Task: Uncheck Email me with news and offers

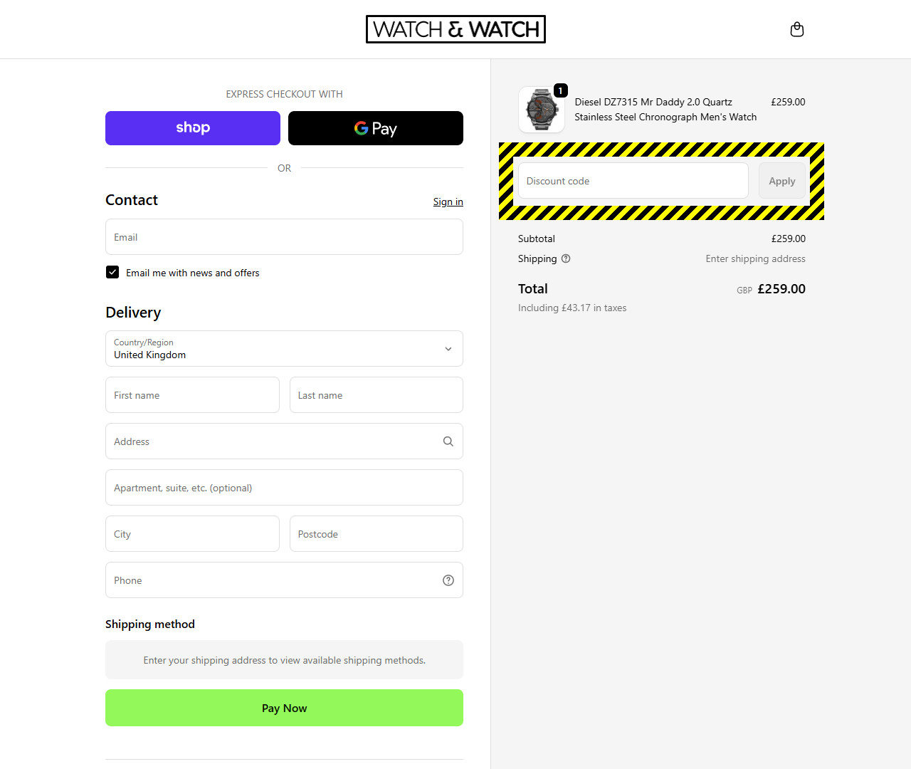Action: pyautogui.click(x=112, y=272)
